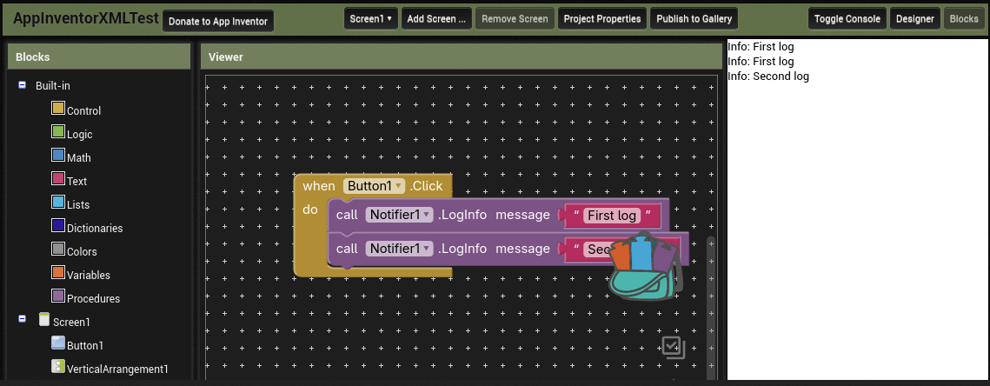Image resolution: width=990 pixels, height=386 pixels.
Task: Select the Control blocks category
Action: (x=83, y=110)
